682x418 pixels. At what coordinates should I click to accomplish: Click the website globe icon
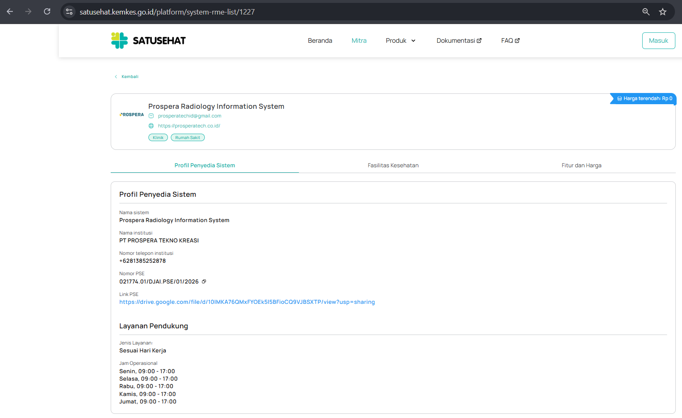point(151,126)
